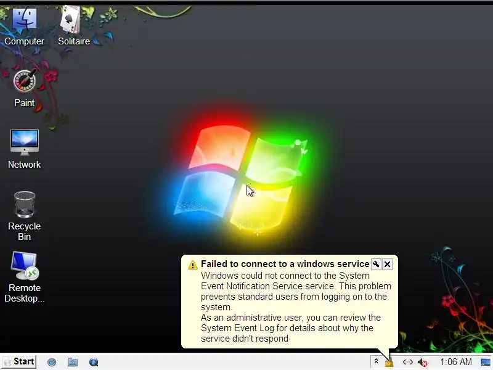The image size is (493, 370).
Task: Launch Solitaire from the desktop
Action: click(x=73, y=26)
